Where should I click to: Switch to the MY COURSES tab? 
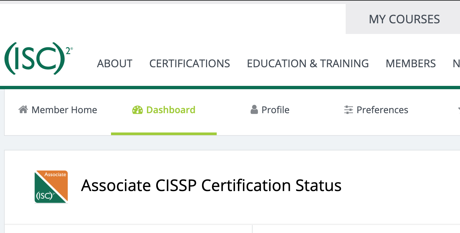click(x=404, y=19)
